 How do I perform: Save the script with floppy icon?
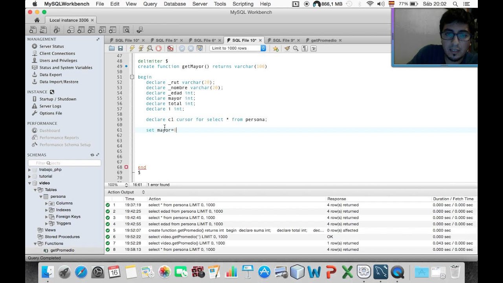(121, 48)
